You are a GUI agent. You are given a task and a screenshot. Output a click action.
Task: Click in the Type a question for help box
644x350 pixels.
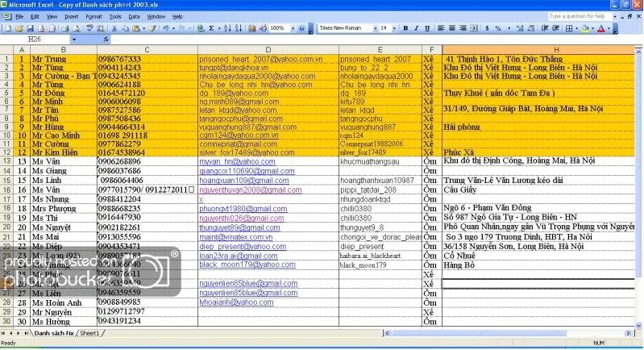pos(579,16)
